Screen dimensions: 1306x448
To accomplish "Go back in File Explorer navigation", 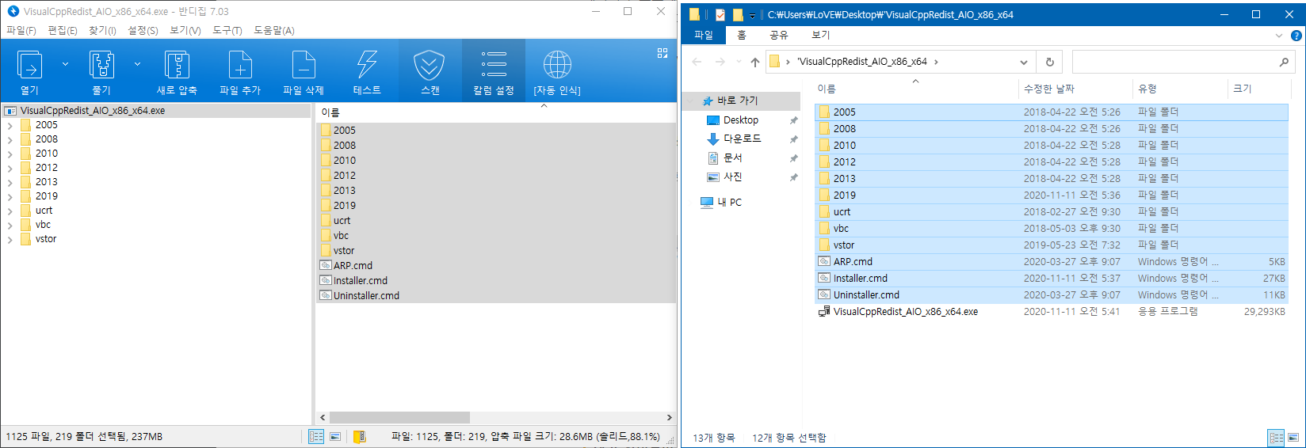I will tap(697, 62).
